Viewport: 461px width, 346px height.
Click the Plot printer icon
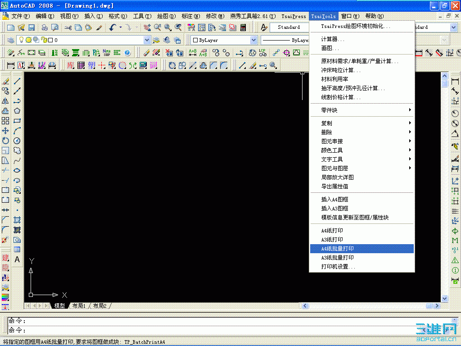45,27
